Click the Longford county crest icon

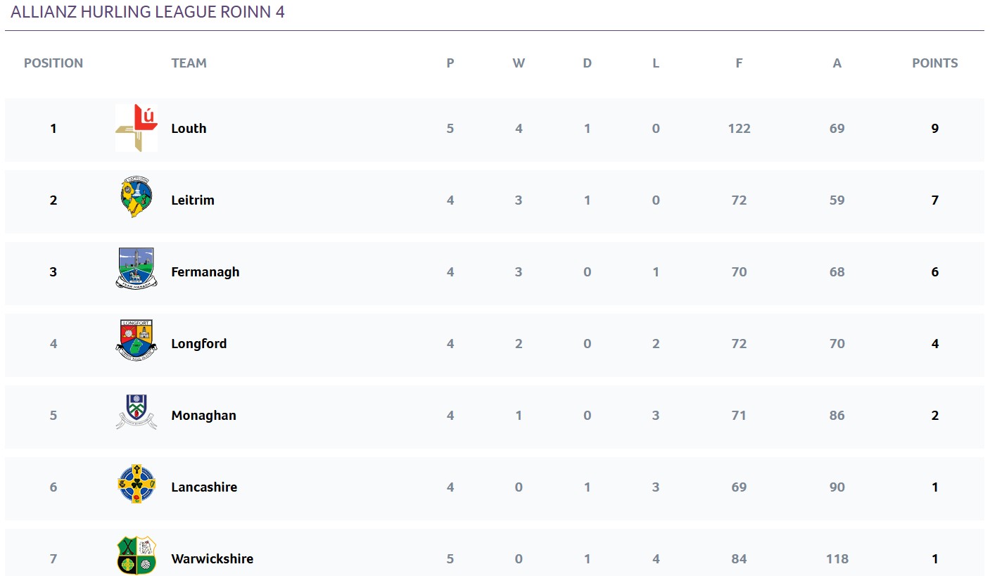(137, 340)
